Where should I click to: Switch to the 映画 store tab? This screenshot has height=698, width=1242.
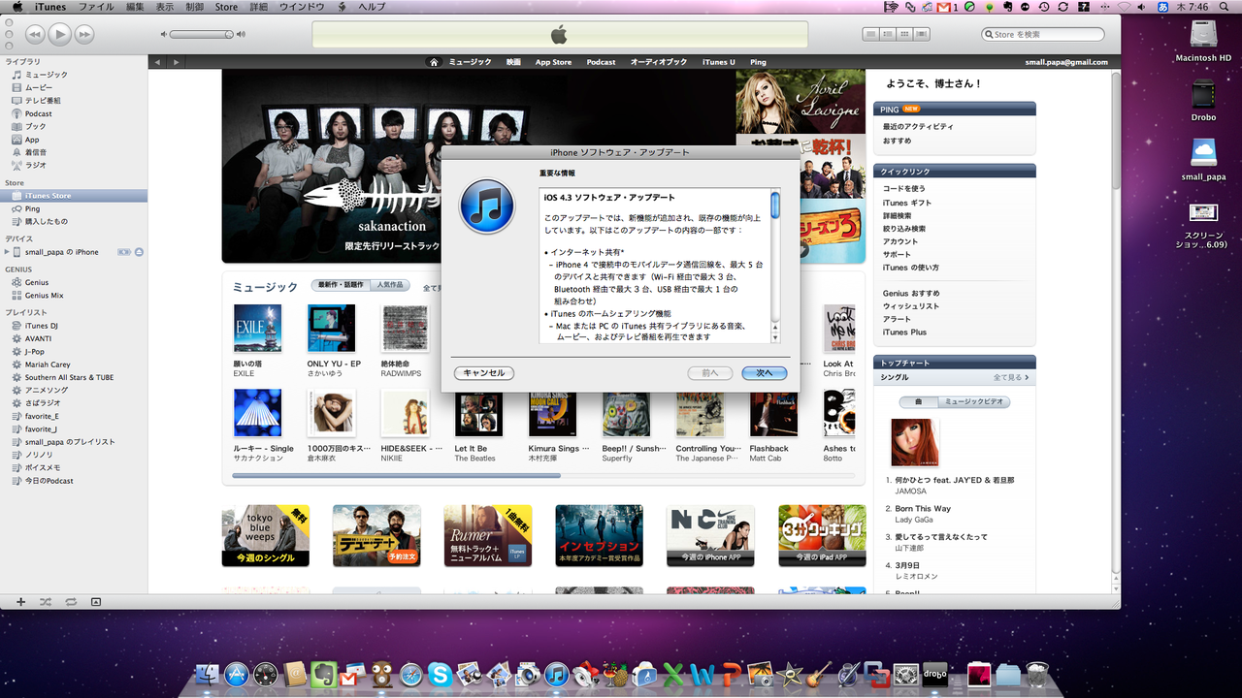512,62
